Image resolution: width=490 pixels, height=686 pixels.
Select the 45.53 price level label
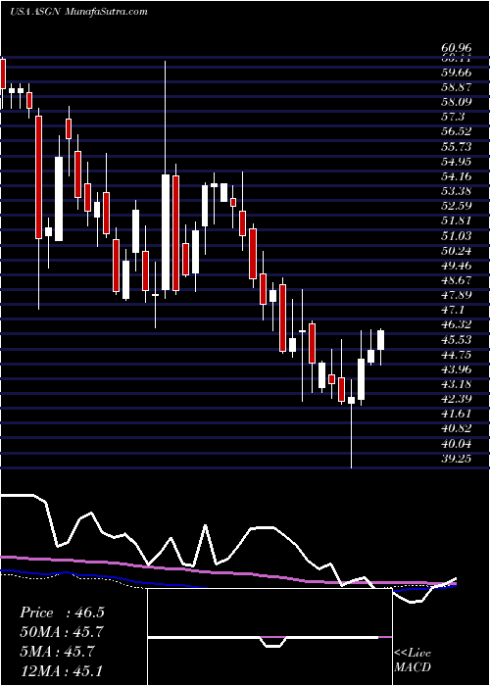[x=457, y=340]
